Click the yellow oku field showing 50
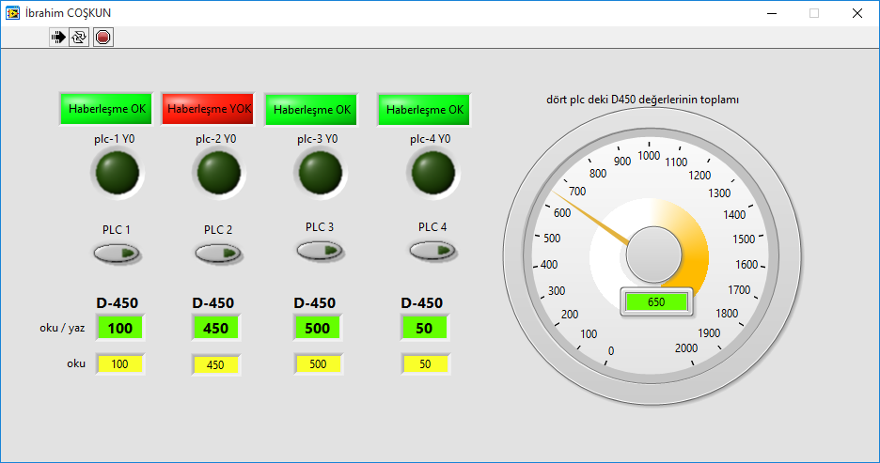Screen dimensions: 880x463 [425, 363]
